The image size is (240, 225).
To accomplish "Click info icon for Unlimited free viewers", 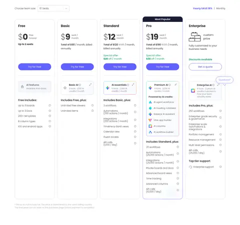I will coord(92,105).
